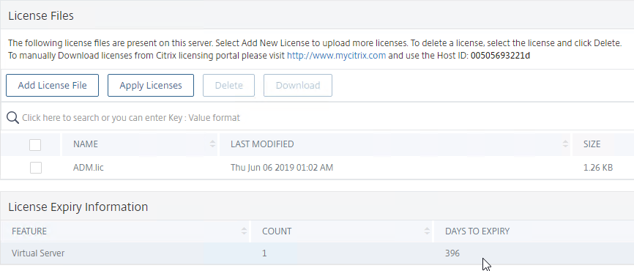This screenshot has height=271, width=634.
Task: Click Apply Licenses button
Action: click(150, 86)
